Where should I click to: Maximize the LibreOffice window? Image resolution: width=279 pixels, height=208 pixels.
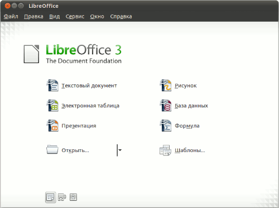(21, 6)
